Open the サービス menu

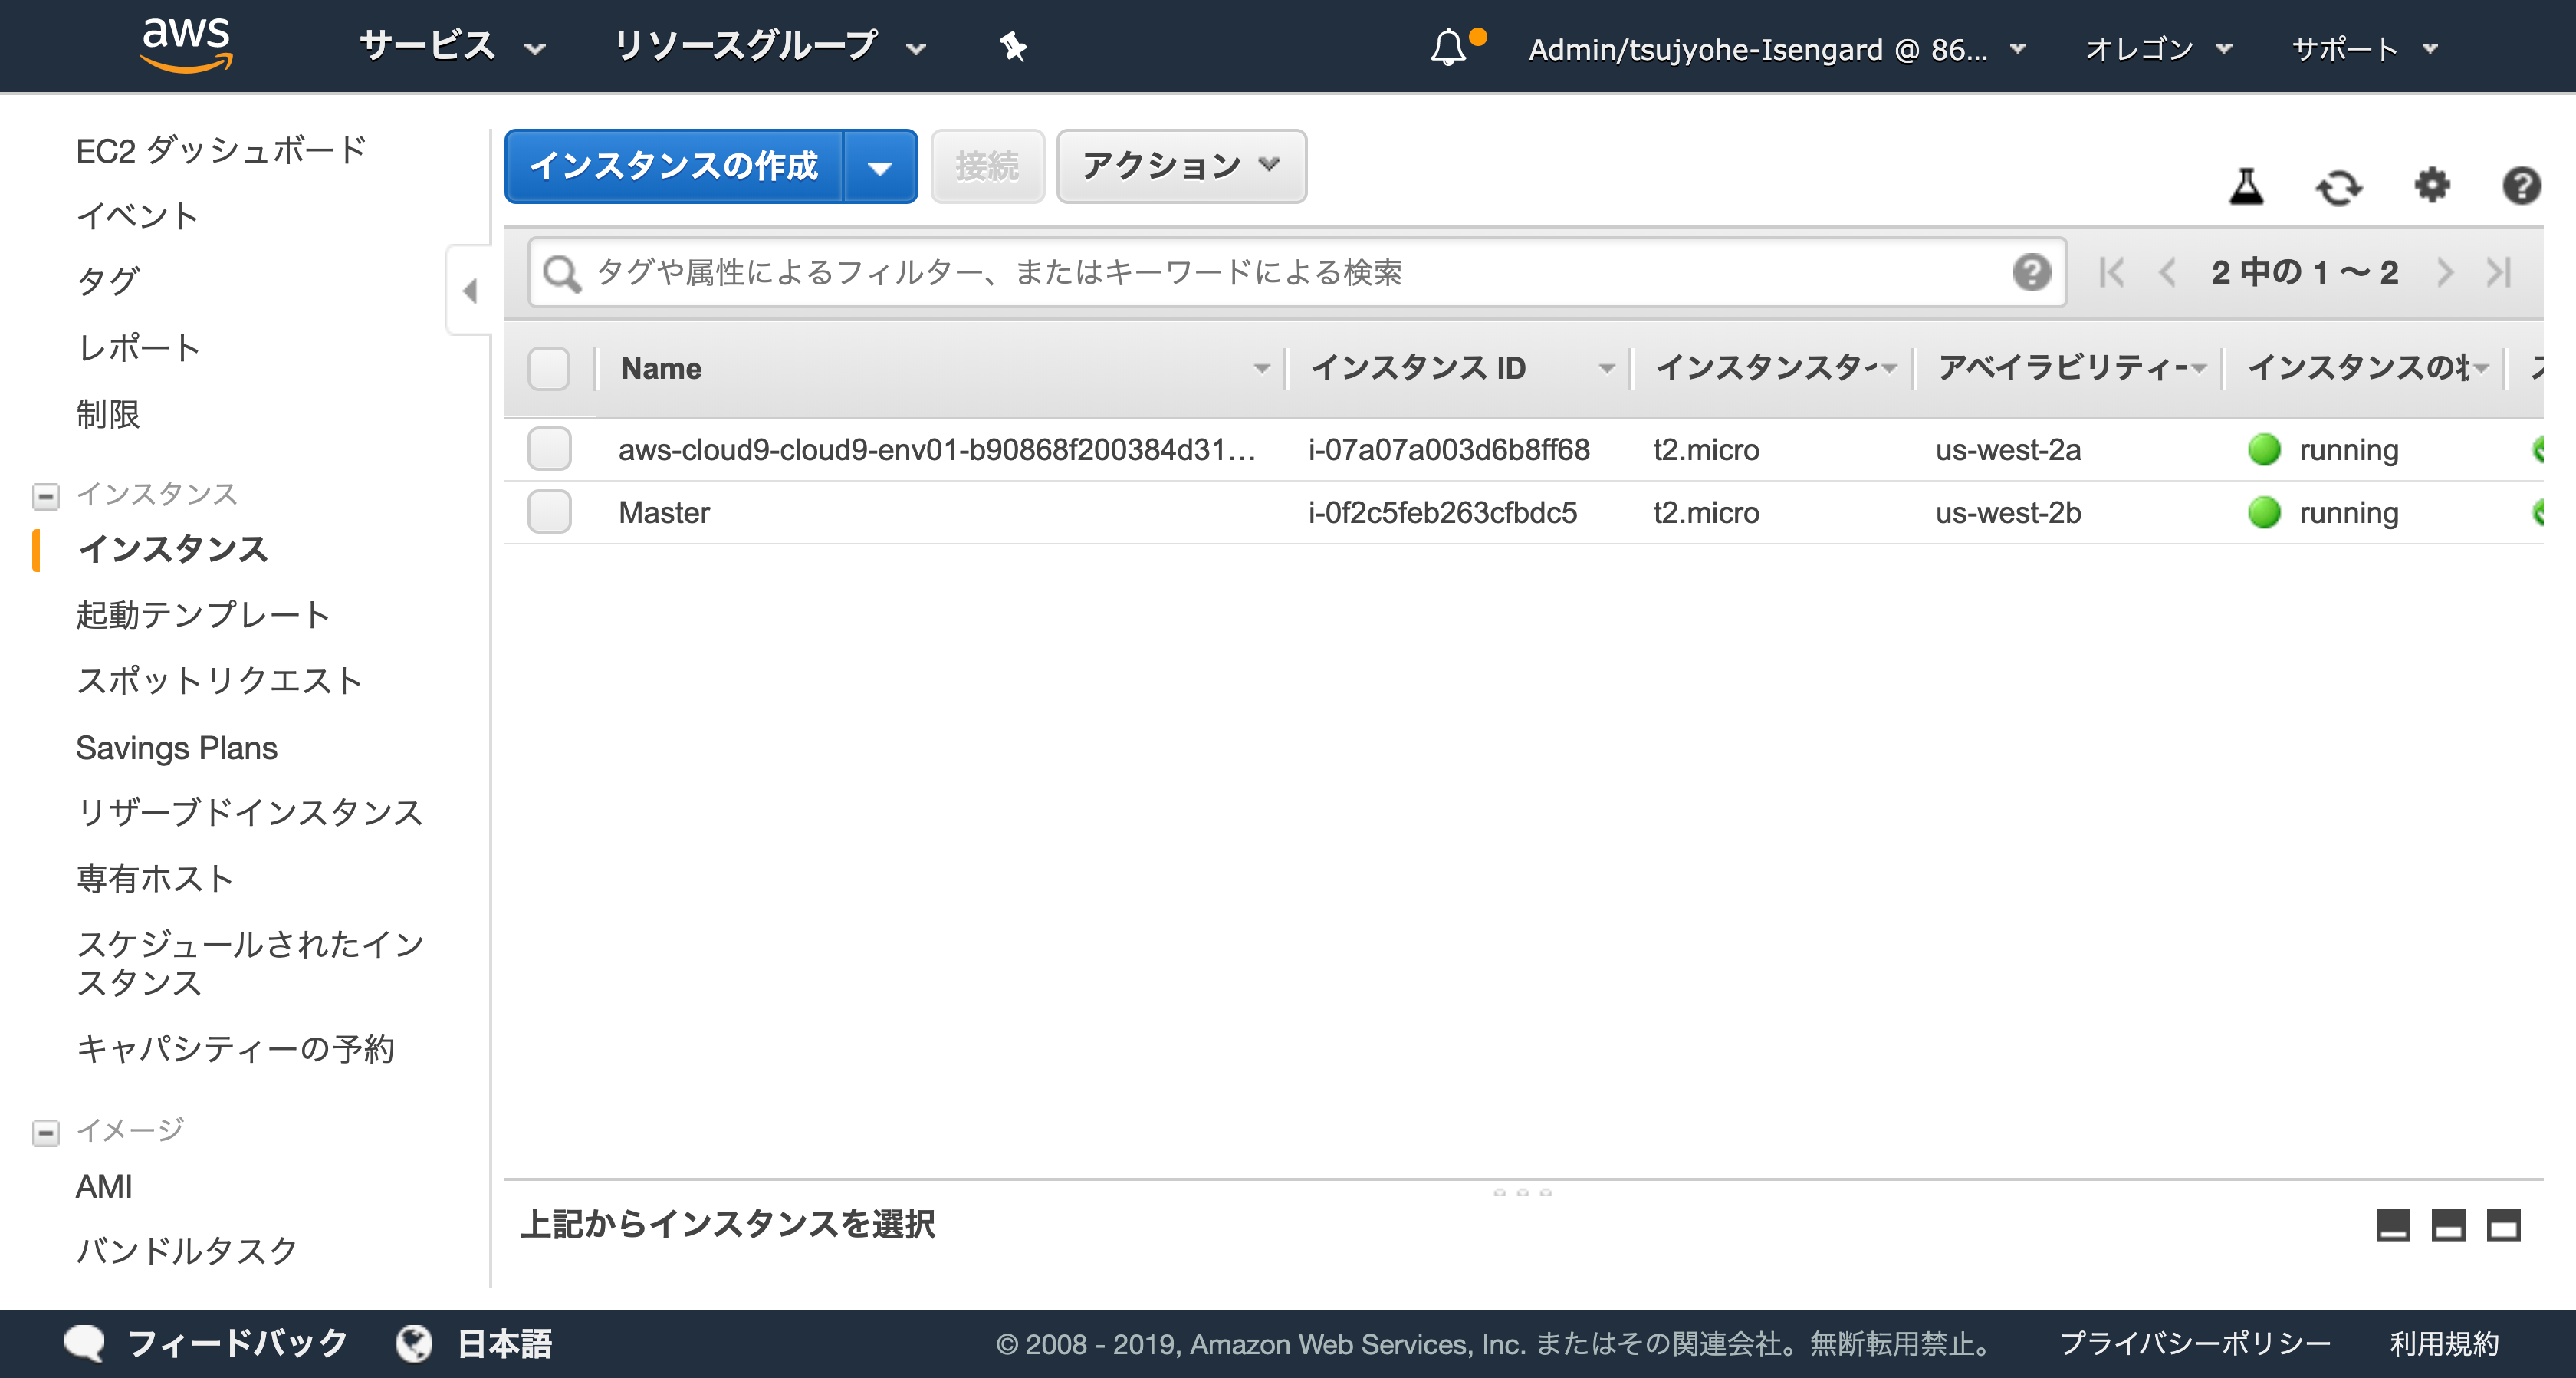pos(452,46)
